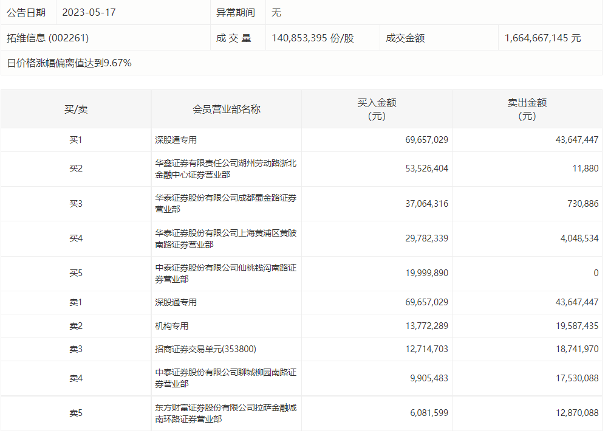
Task: Select sell amount 17,530,088
Action: click(577, 378)
